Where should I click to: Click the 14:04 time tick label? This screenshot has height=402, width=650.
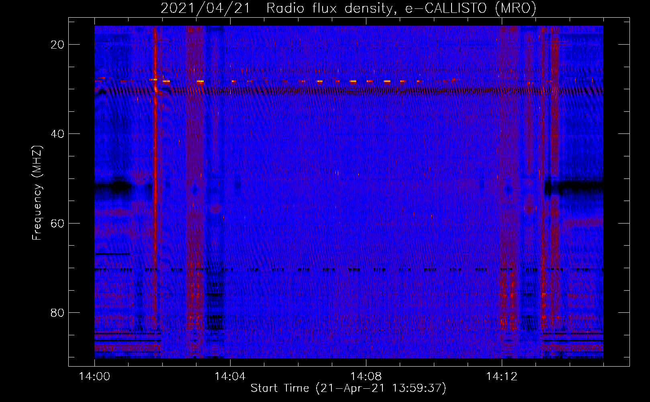pos(230,377)
